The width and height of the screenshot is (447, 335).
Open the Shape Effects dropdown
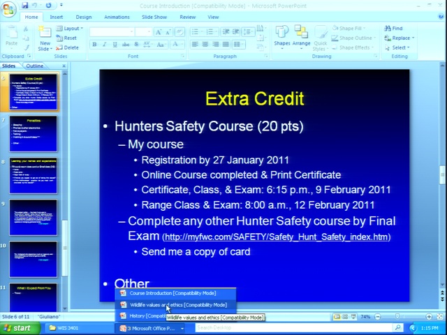(354, 47)
